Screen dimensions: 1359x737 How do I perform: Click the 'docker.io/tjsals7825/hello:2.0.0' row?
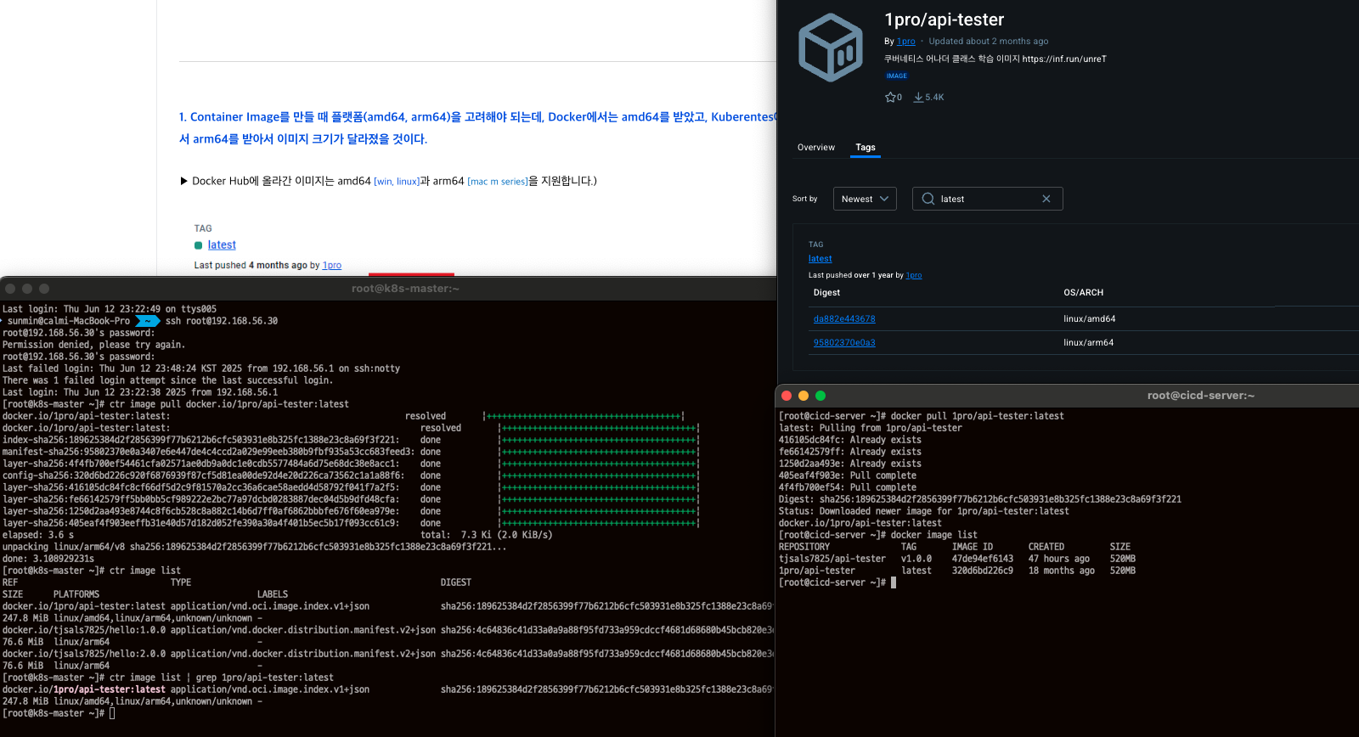coord(388,654)
